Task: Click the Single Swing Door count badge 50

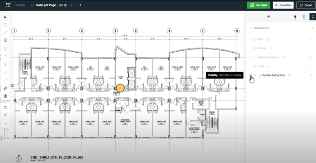Action: [285, 57]
